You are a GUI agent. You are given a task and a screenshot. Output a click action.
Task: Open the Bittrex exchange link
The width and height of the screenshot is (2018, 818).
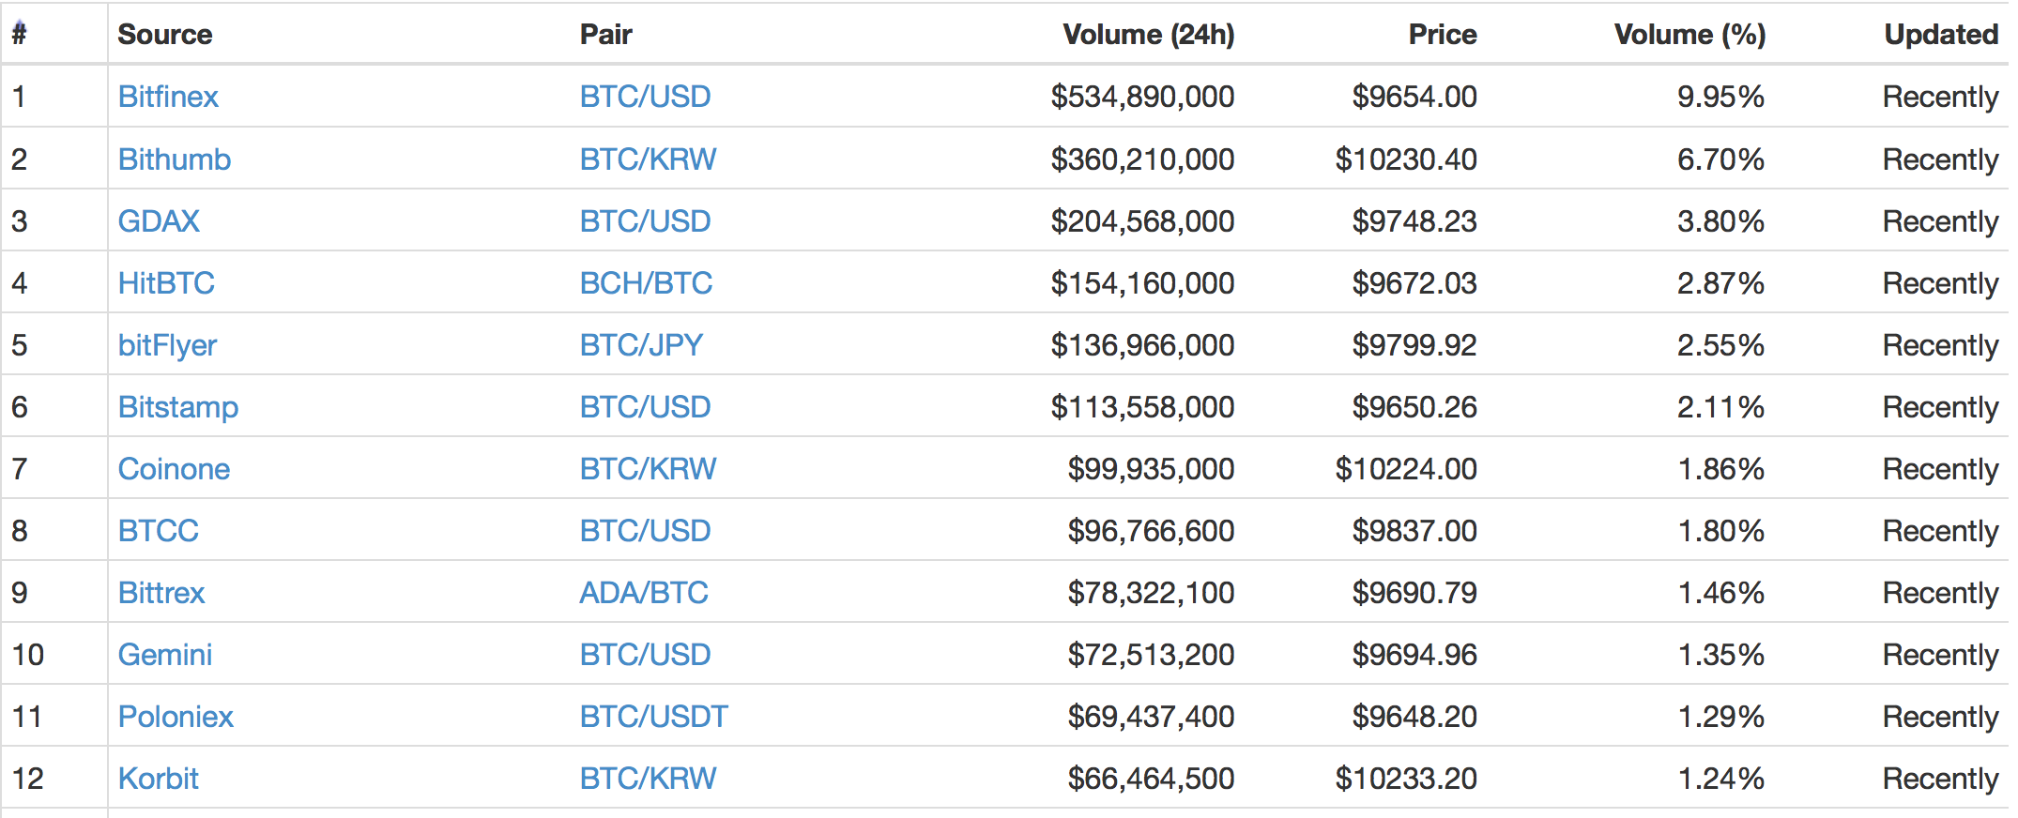click(x=161, y=593)
